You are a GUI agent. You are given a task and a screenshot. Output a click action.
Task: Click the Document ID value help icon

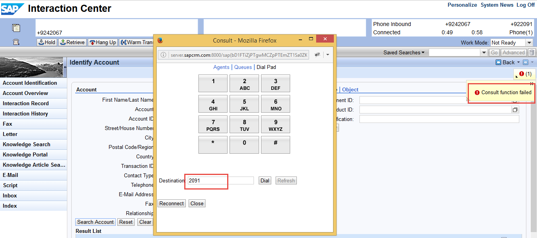click(515, 100)
